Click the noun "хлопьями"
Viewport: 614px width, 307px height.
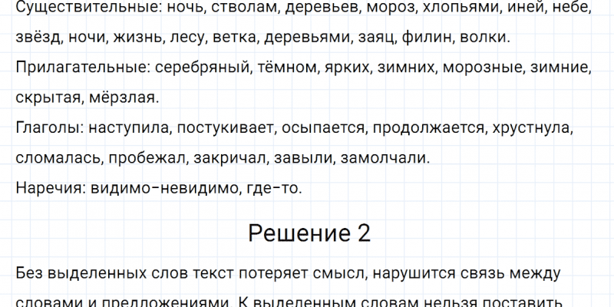477,8
